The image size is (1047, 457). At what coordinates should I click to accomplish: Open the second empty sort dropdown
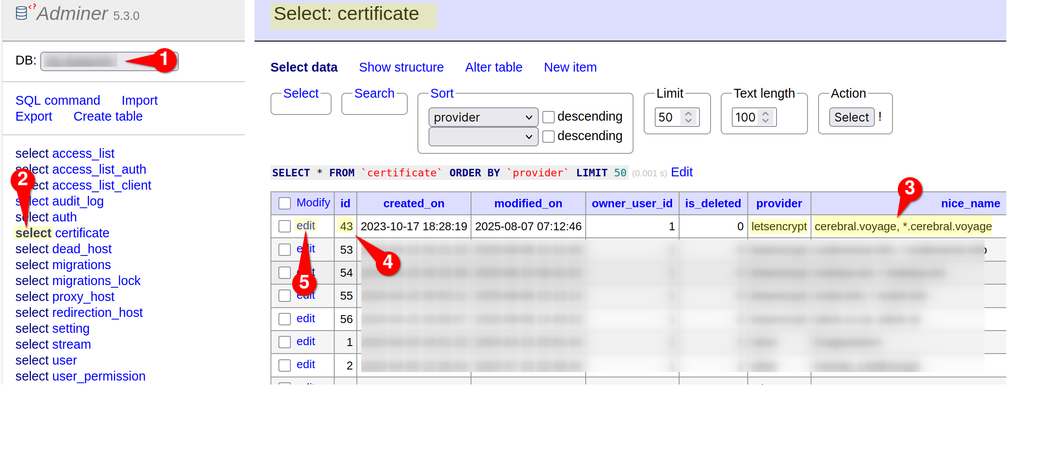point(483,136)
